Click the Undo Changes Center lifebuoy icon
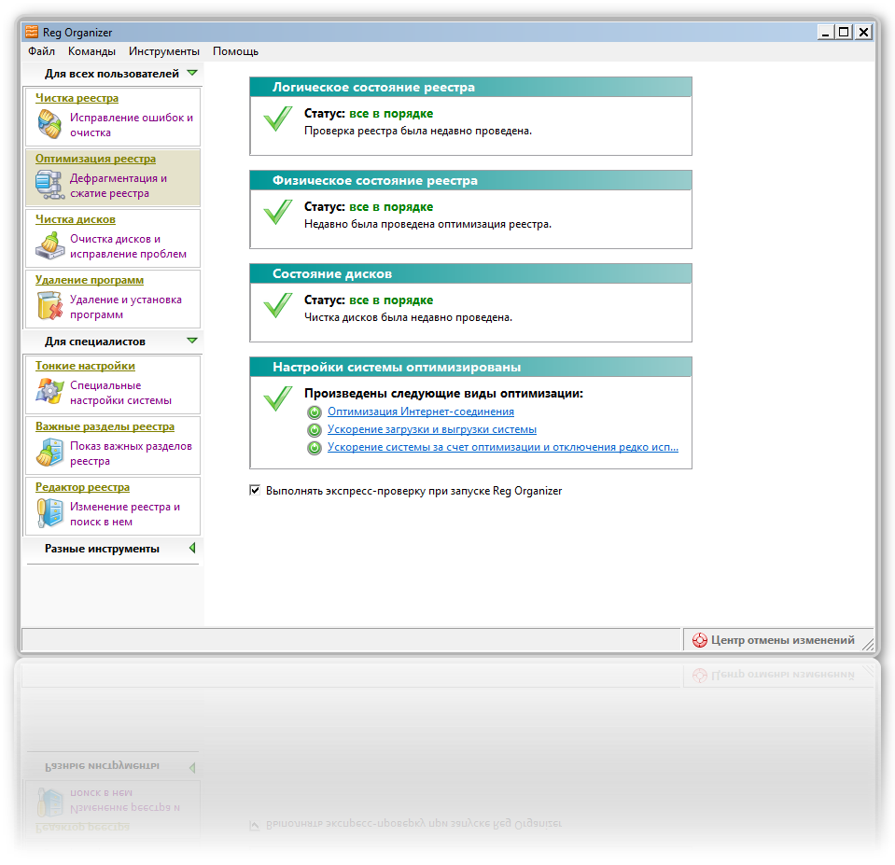This screenshot has width=895, height=865. (x=699, y=640)
